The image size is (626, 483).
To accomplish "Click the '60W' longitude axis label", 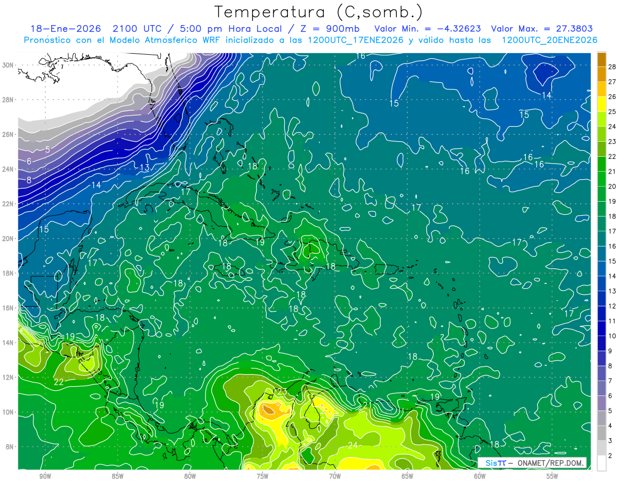I will tap(480, 476).
